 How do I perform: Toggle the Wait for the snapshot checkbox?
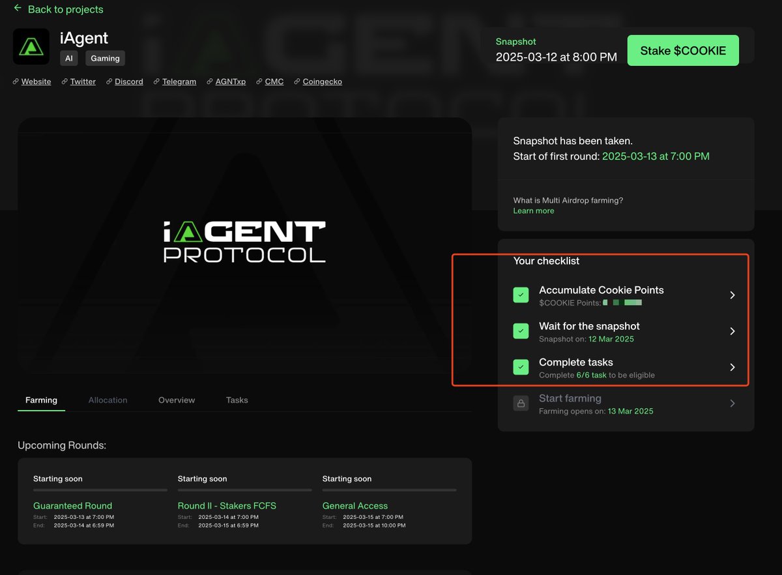coord(521,331)
